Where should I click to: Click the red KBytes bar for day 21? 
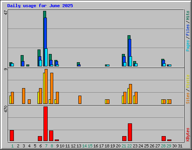pos(124,139)
